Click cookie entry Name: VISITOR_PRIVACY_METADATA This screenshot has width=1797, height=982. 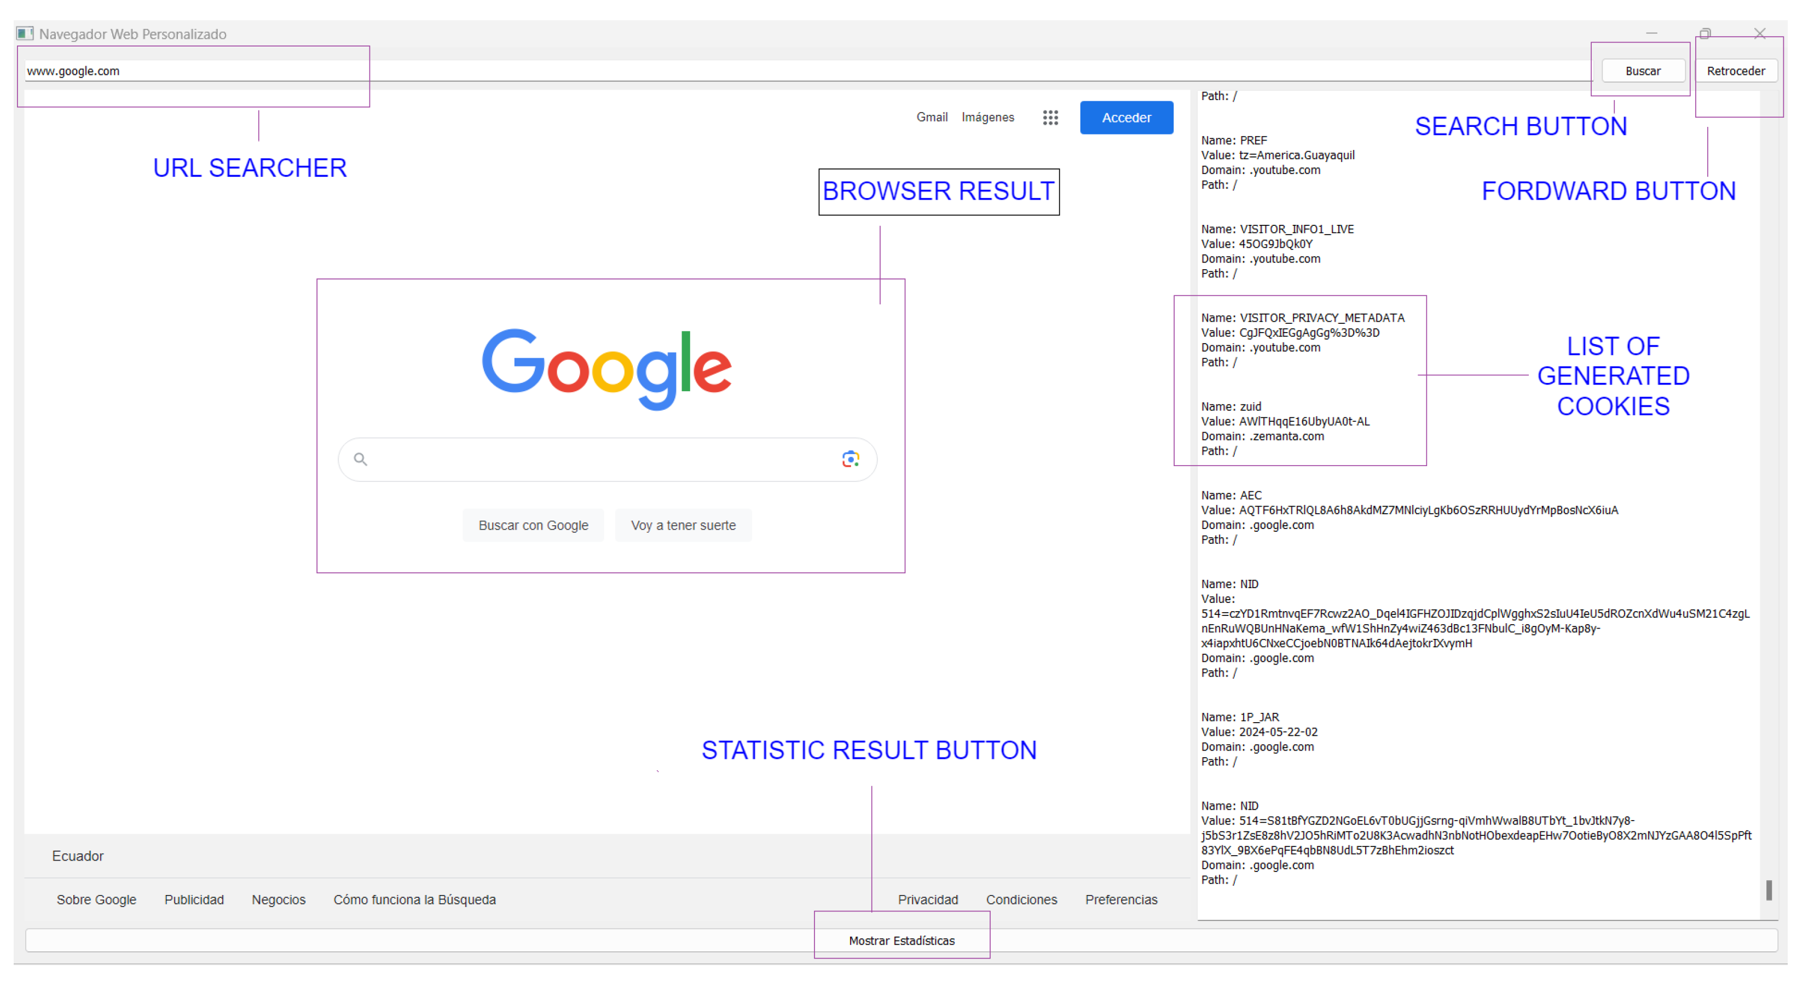[x=1302, y=317]
